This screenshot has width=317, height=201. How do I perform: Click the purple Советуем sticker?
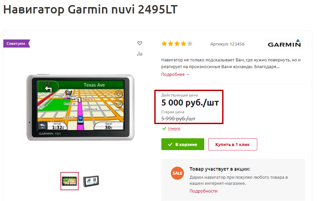pyautogui.click(x=17, y=44)
